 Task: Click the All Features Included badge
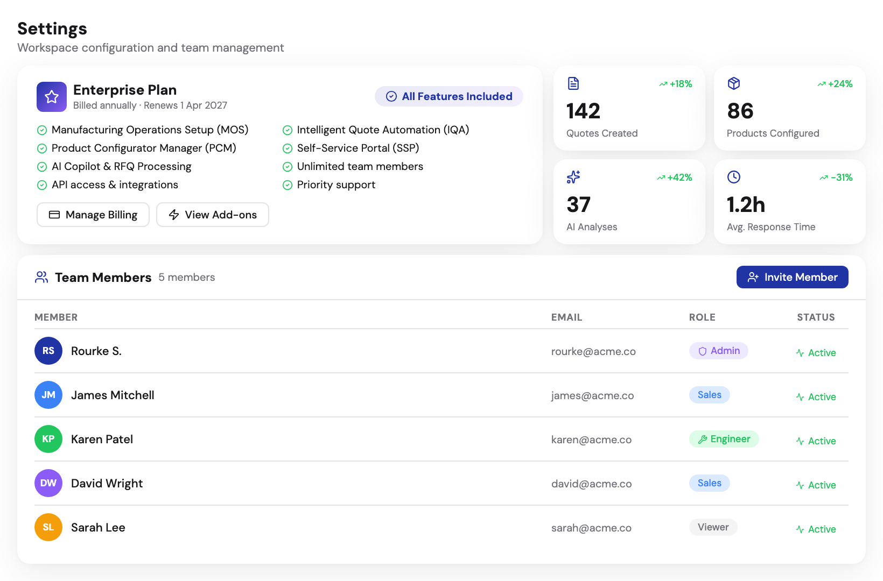(x=448, y=96)
